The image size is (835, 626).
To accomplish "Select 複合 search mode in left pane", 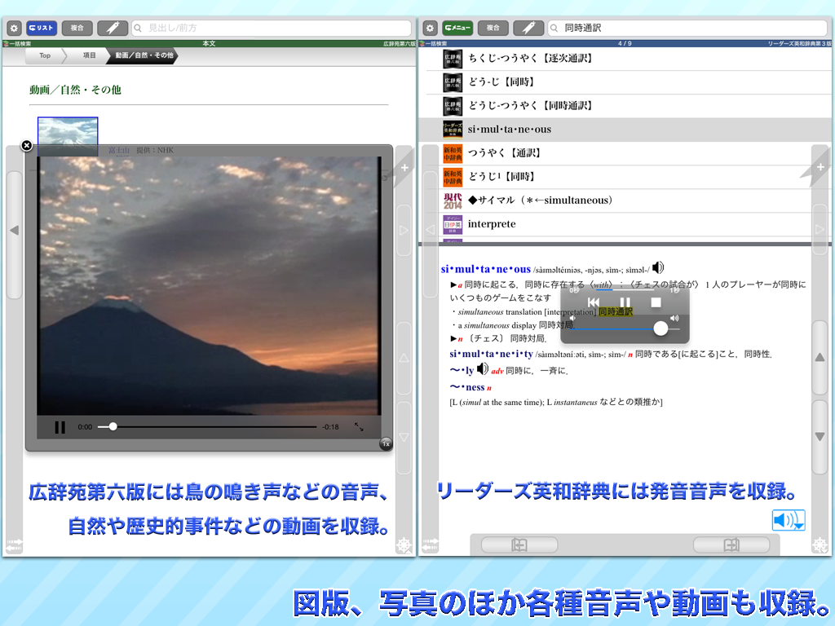I will pyautogui.click(x=77, y=28).
